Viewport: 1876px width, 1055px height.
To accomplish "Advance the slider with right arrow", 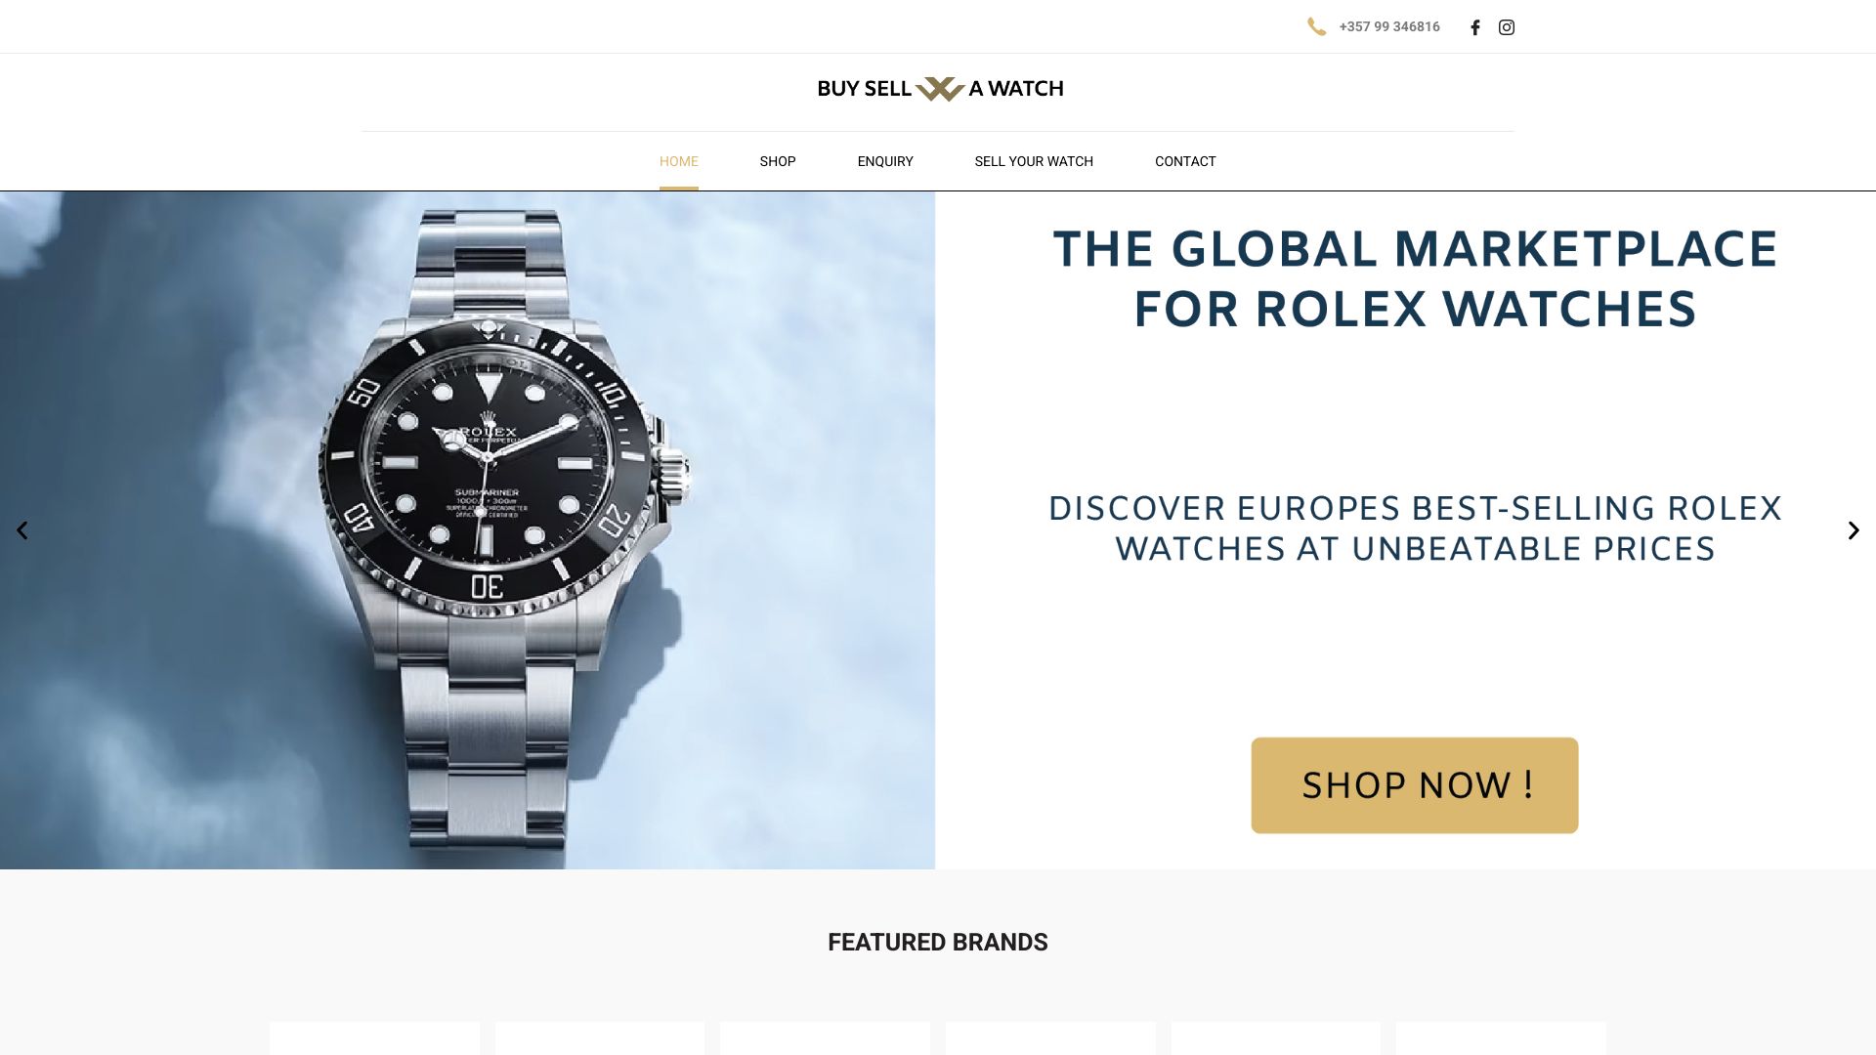I will (x=1854, y=530).
